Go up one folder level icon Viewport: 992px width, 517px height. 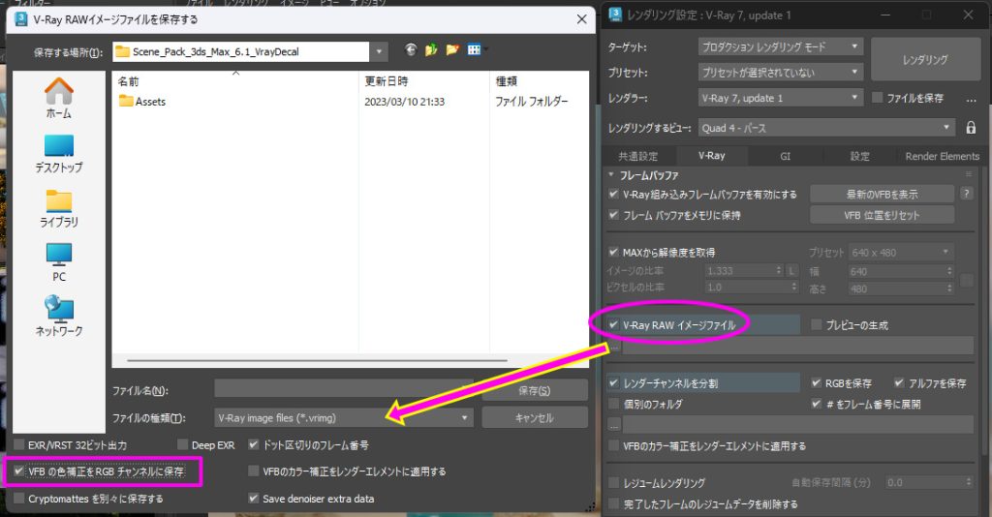tap(431, 50)
